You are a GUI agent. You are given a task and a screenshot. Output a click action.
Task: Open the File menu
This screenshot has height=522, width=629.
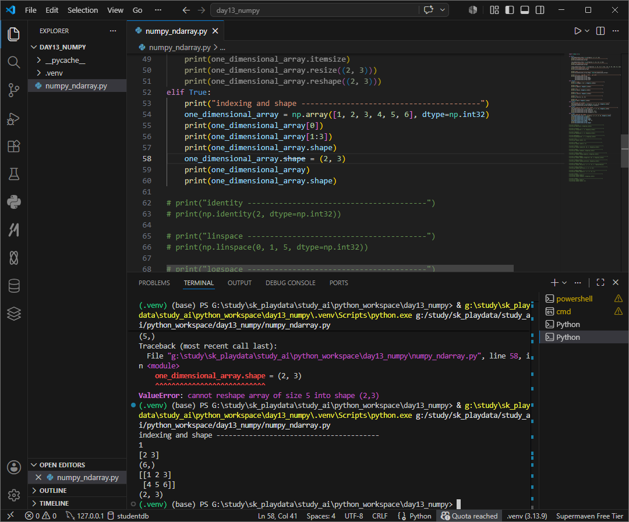pos(30,10)
